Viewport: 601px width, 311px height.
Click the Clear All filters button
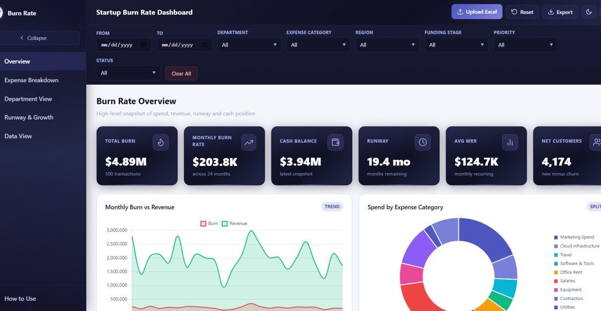click(181, 74)
